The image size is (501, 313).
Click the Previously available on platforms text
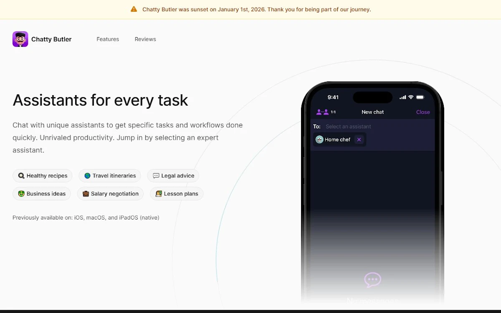click(86, 217)
